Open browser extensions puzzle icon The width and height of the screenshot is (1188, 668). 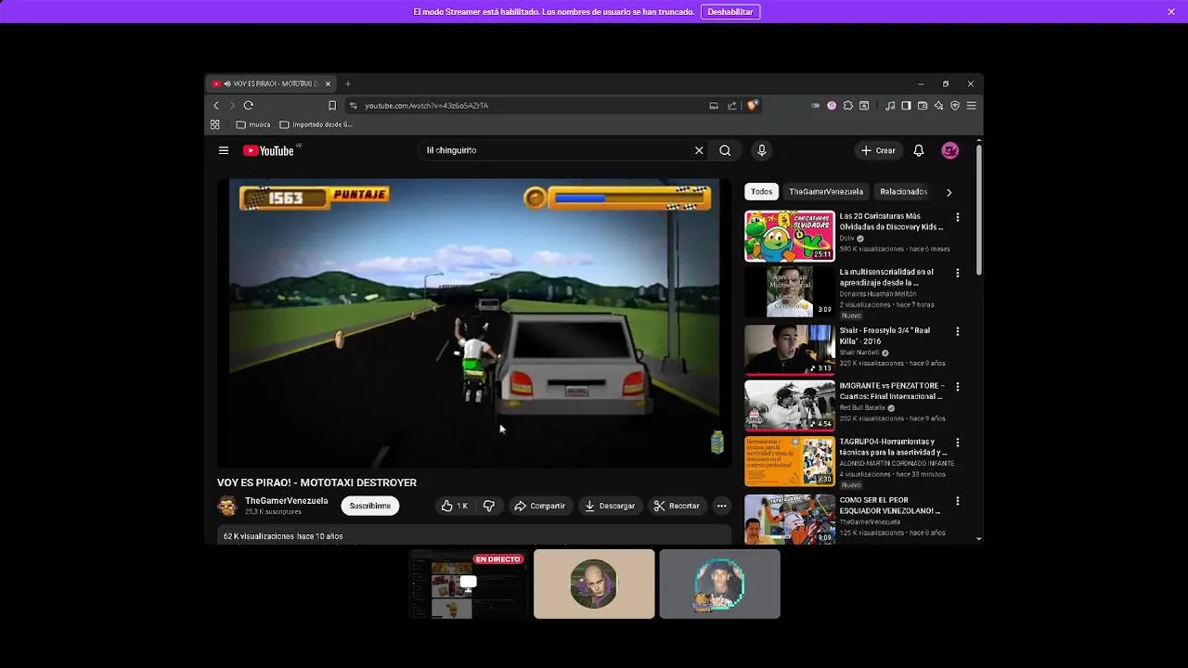click(x=848, y=106)
